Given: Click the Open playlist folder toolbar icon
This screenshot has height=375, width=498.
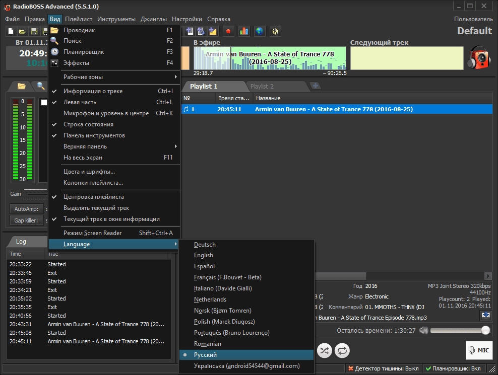Looking at the screenshot, I should 22,31.
